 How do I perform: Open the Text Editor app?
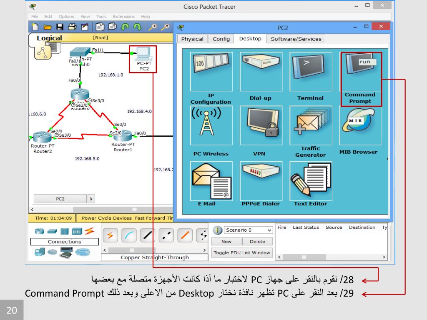pyautogui.click(x=311, y=181)
